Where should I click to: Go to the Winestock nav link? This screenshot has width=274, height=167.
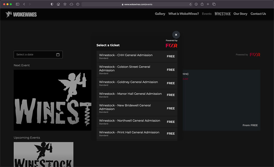coord(222,14)
